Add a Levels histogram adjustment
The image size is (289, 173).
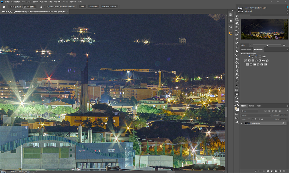tap(264, 56)
